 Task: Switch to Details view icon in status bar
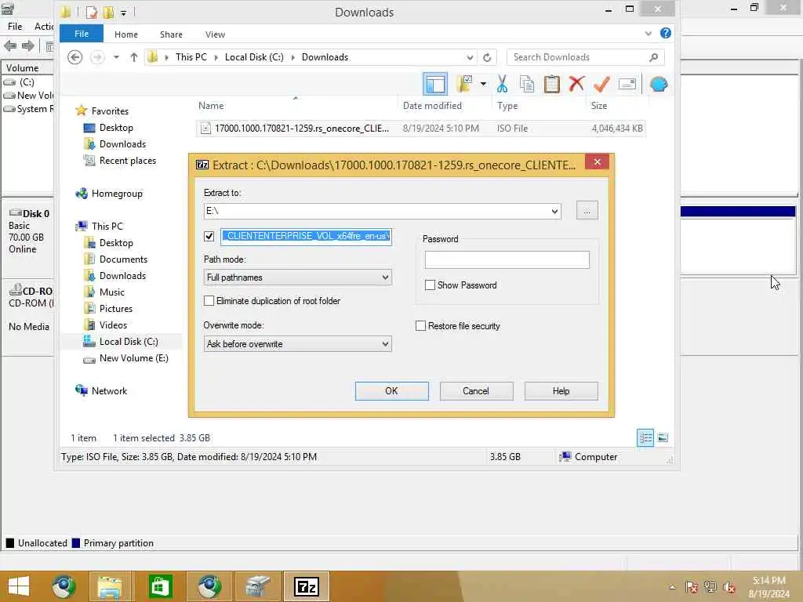click(x=645, y=437)
